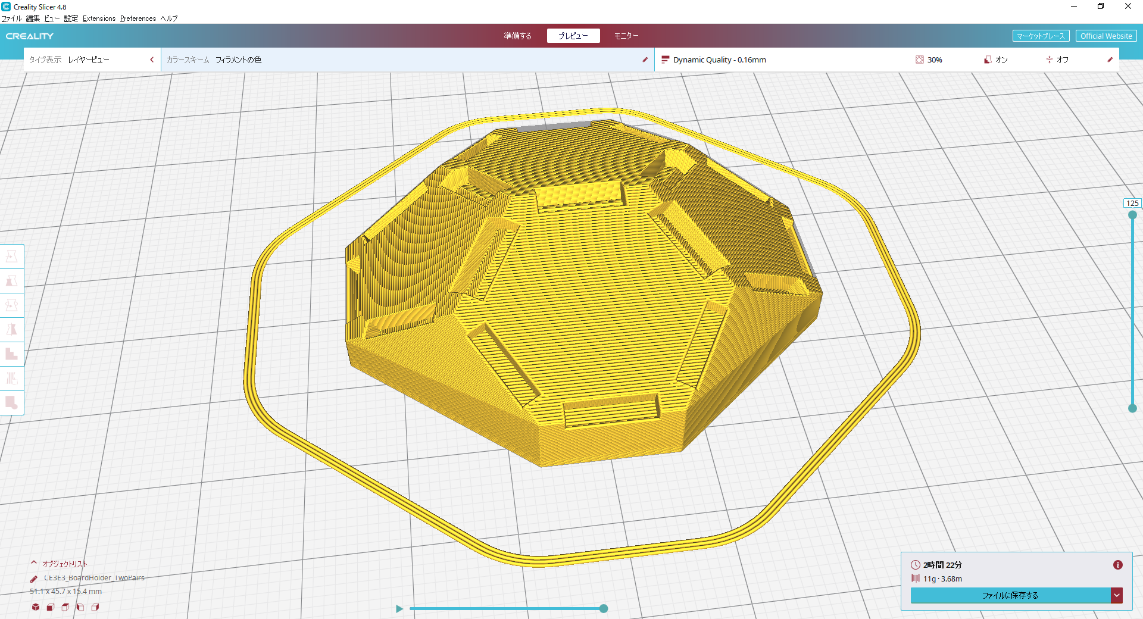Screen dimensions: 1143x619
Task: Select CE3E3_BoardHolder_TwoPairs in object list
Action: pyautogui.click(x=94, y=578)
